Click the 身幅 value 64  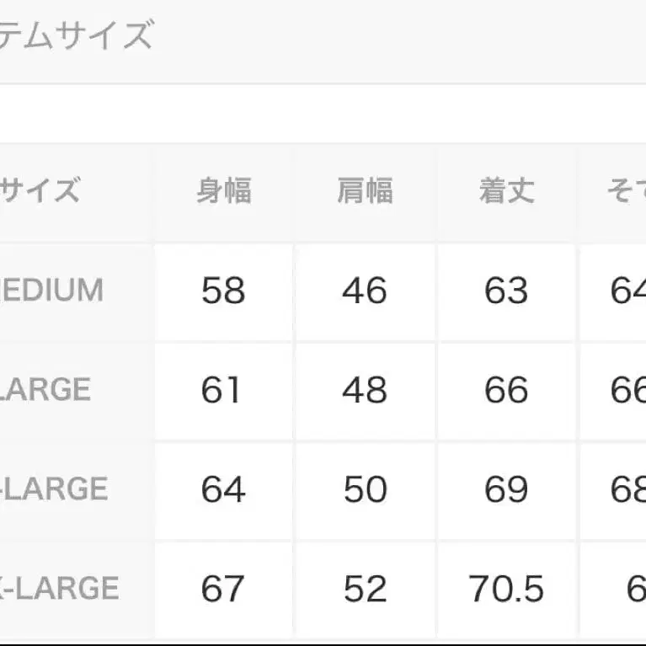[x=223, y=489]
